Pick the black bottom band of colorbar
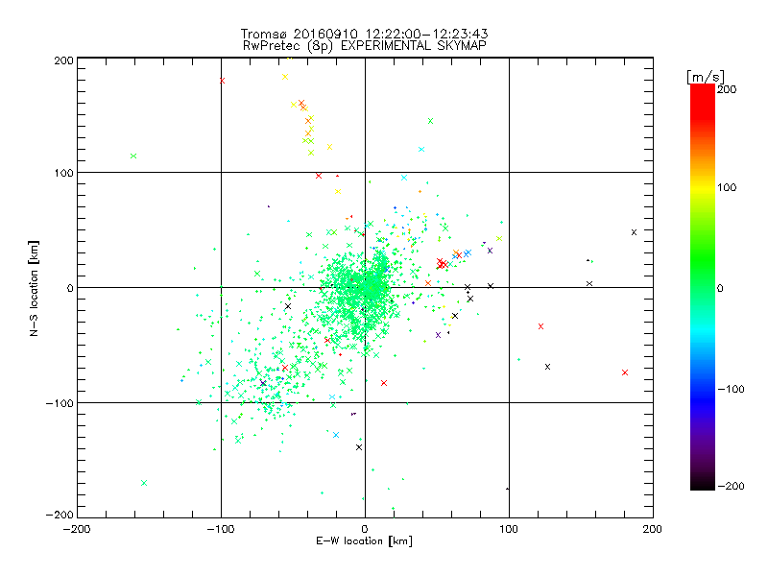 pyautogui.click(x=703, y=483)
